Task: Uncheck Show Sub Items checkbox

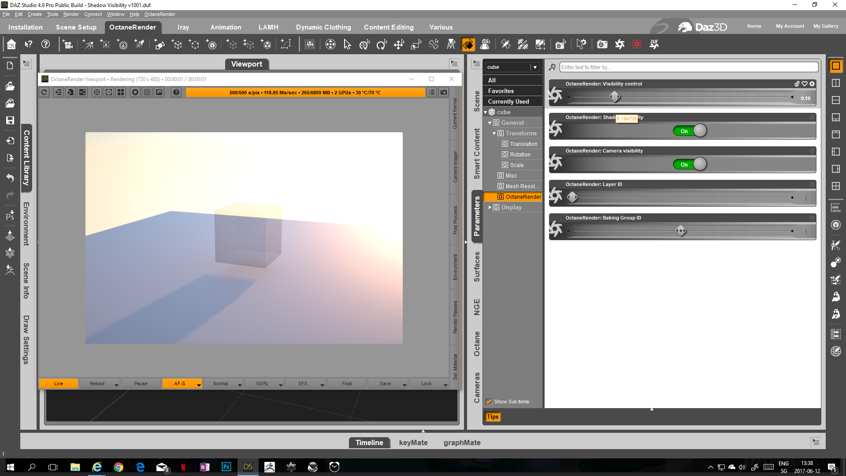Action: pos(489,402)
